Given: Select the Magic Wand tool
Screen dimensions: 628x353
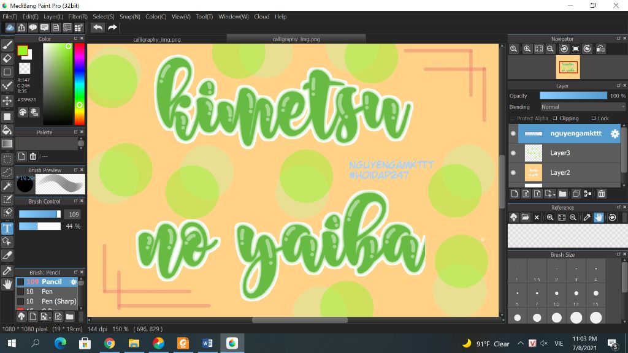Looking at the screenshot, I should pyautogui.click(x=7, y=186).
